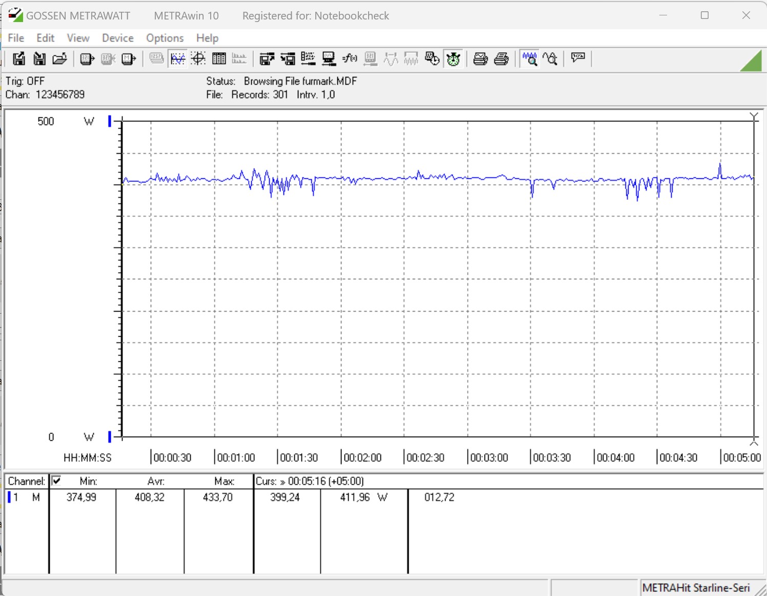Click the waveform zoom magnifier icon

click(530, 59)
